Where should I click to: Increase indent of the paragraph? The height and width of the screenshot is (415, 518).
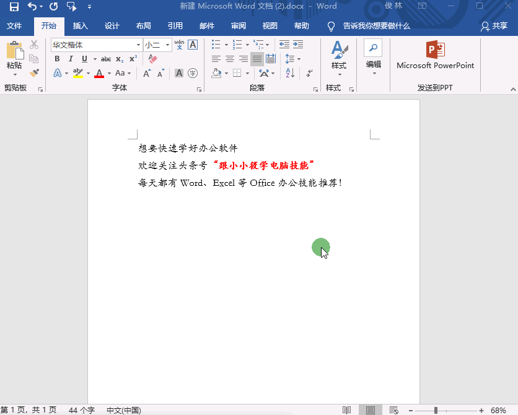tap(298, 45)
